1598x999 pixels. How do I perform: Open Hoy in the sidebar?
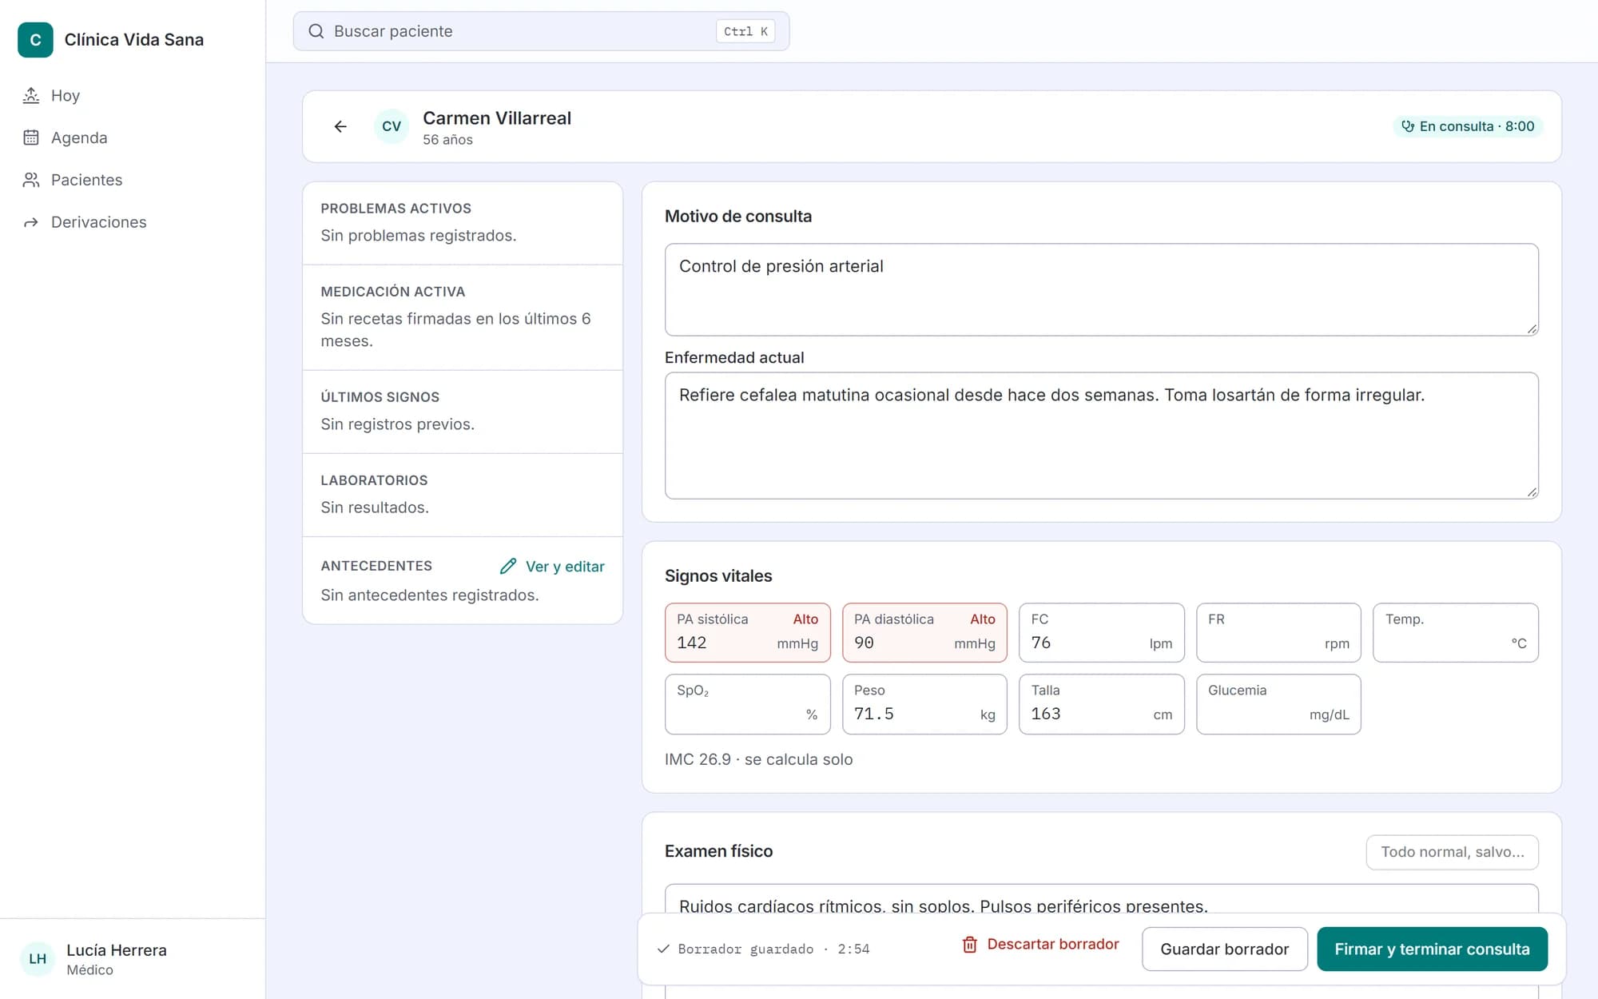click(133, 96)
